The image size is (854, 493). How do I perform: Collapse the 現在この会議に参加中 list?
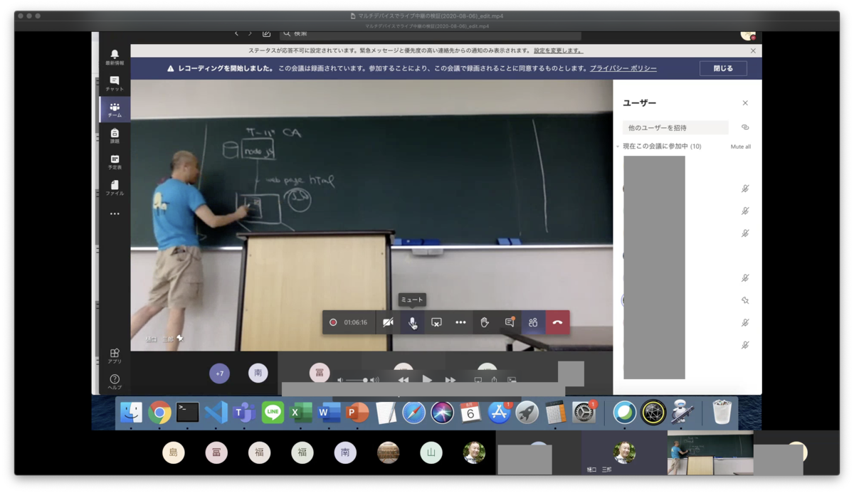(618, 147)
